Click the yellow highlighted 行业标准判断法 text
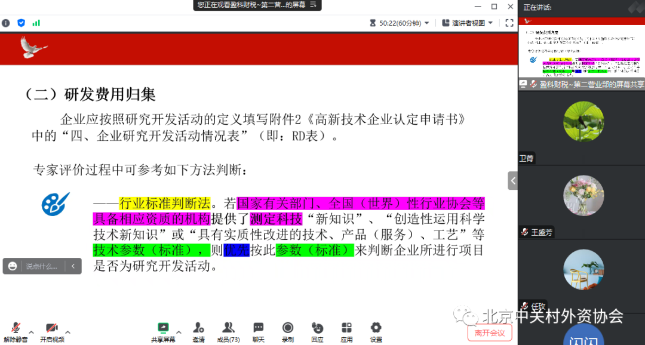 (x=165, y=203)
